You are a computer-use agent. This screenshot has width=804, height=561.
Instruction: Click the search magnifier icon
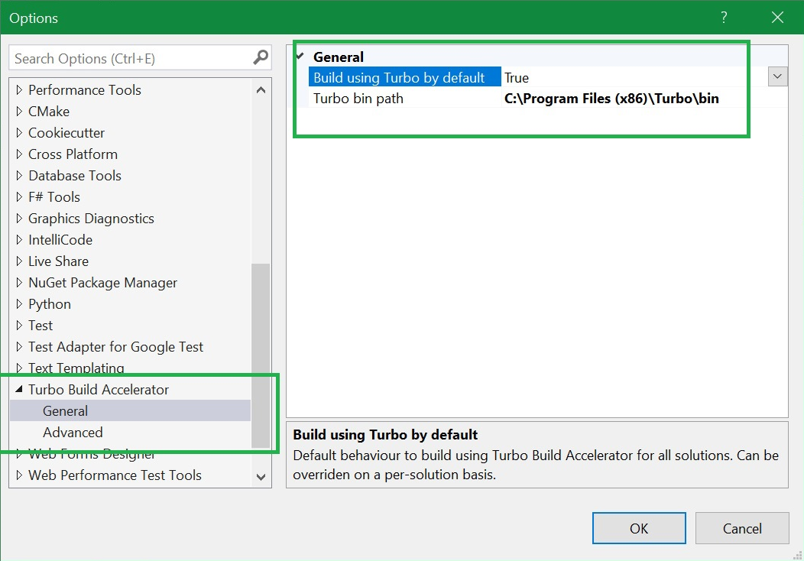261,57
